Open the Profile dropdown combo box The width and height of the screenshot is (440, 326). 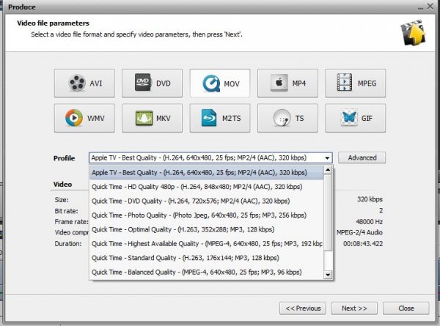tap(210, 158)
